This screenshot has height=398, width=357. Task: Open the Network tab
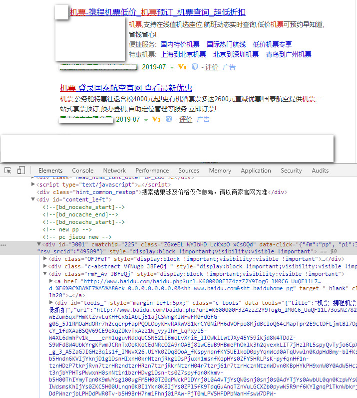point(114,171)
